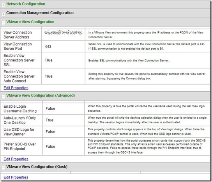Select True value for Auto-Launch If Only One Desktop
The height and width of the screenshot is (182, 212).
49,120
